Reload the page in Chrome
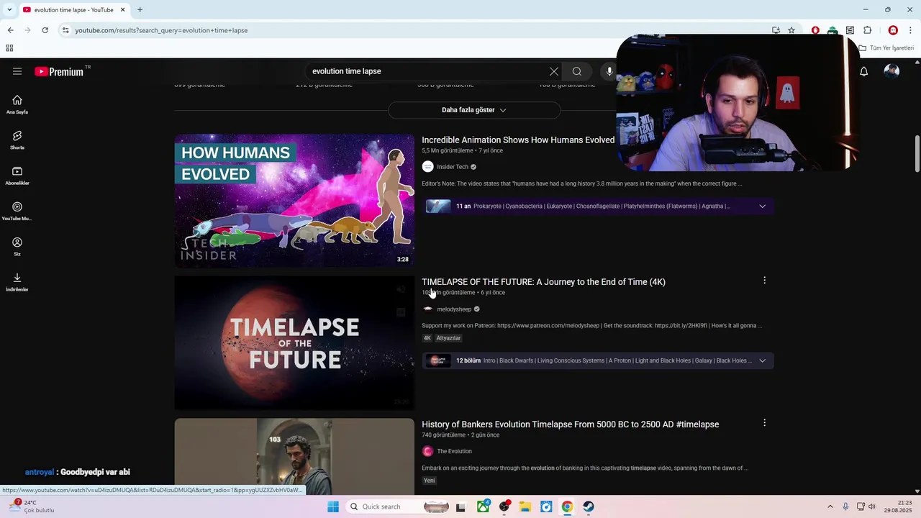This screenshot has height=518, width=921. [x=45, y=30]
